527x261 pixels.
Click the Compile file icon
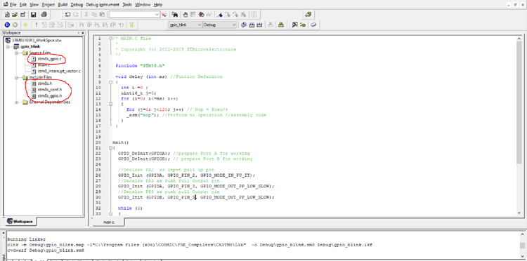[x=244, y=25]
